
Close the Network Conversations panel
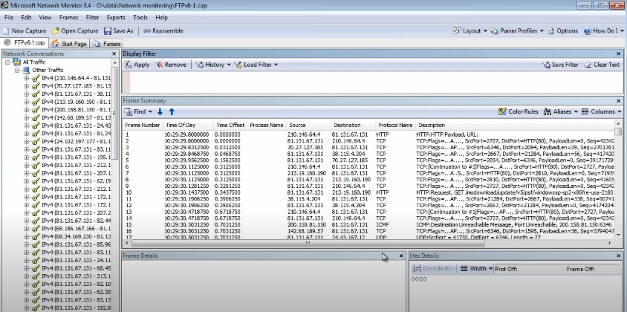(114, 53)
